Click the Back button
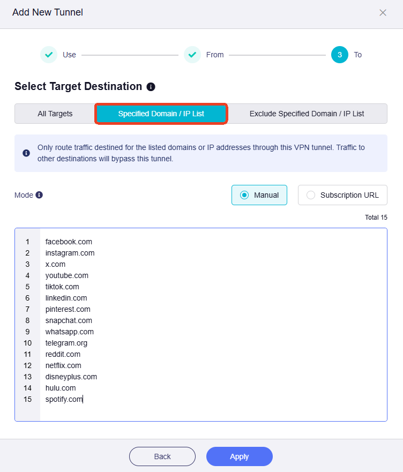This screenshot has height=472, width=403. click(162, 456)
